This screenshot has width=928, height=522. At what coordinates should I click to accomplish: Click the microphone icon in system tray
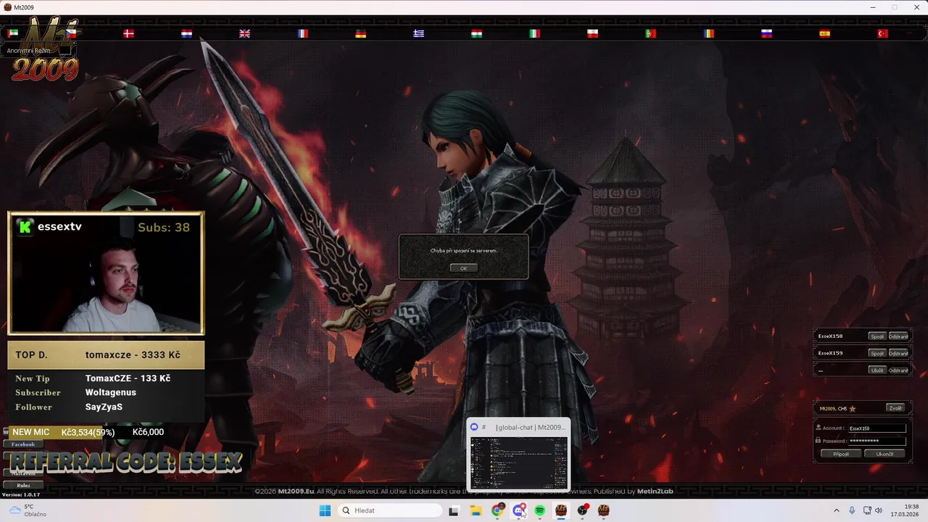(x=852, y=510)
